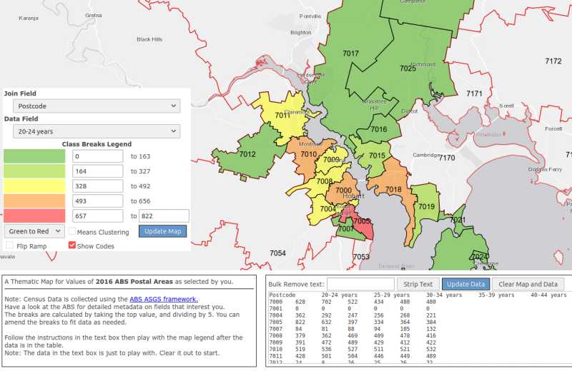The height and width of the screenshot is (371, 572).
Task: Click the class break field containing 164
Action: click(x=98, y=171)
